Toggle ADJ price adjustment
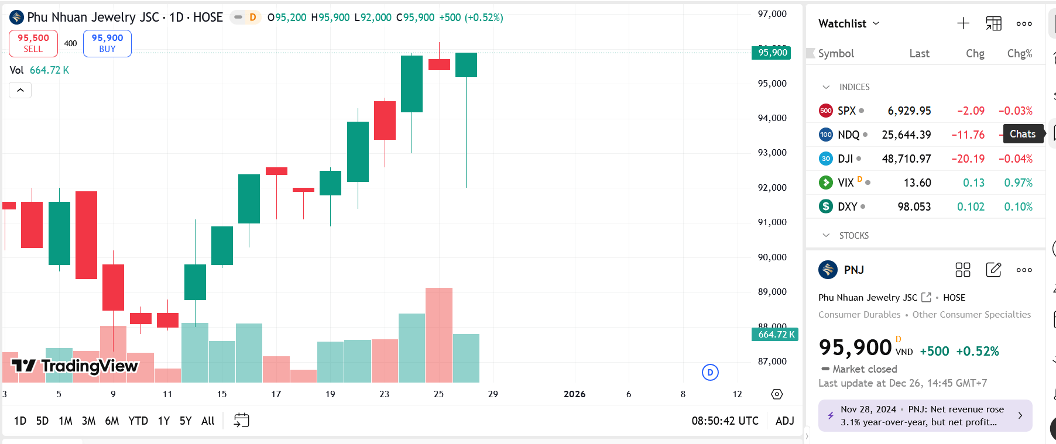The width and height of the screenshot is (1056, 444). (784, 421)
